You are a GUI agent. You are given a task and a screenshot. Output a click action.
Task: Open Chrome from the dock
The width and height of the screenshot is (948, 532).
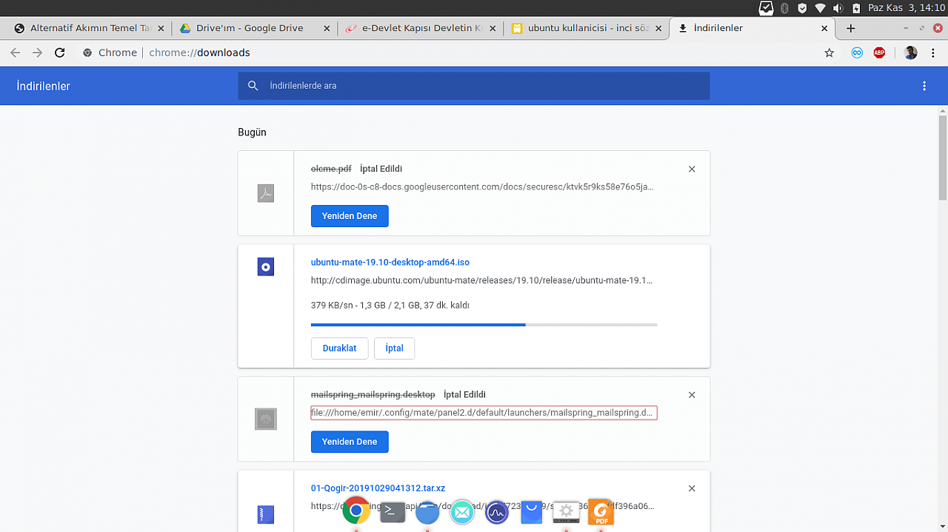point(356,510)
